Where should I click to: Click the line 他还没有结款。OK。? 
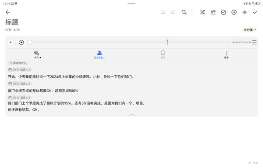[x=24, y=110]
